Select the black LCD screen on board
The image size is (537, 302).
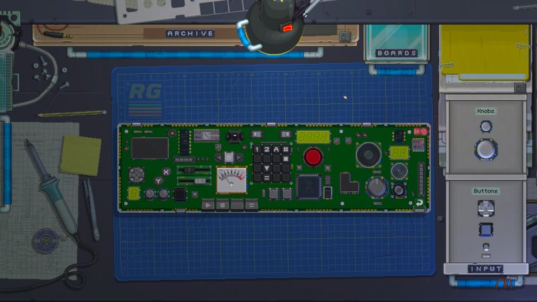coord(150,148)
